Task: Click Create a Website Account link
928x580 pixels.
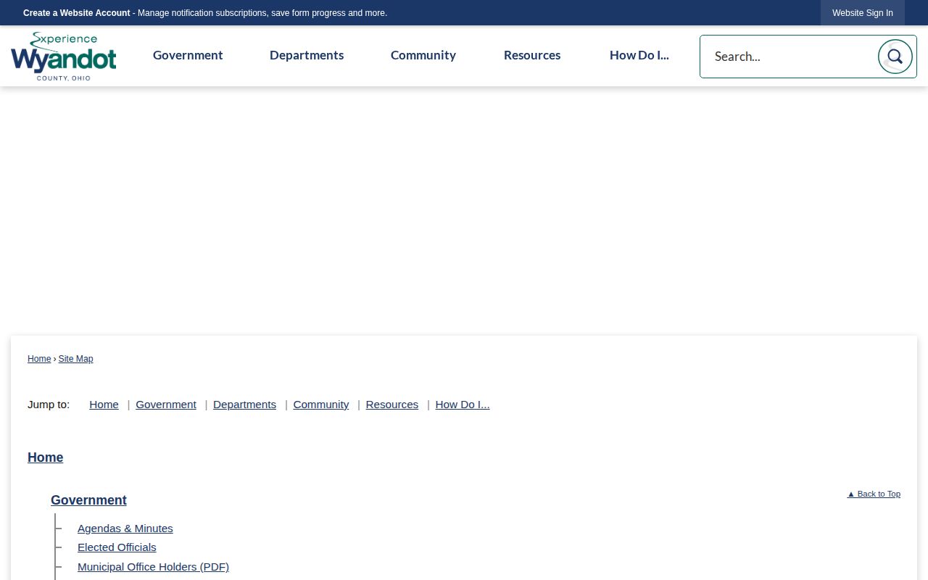Action: [x=77, y=13]
